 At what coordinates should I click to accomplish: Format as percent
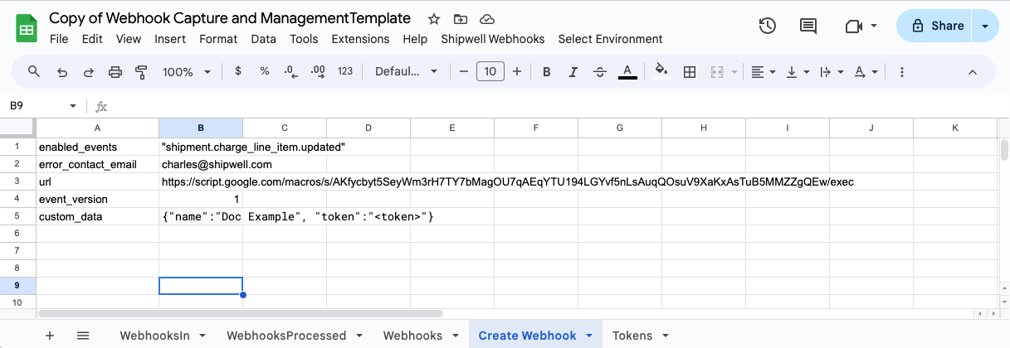[265, 72]
